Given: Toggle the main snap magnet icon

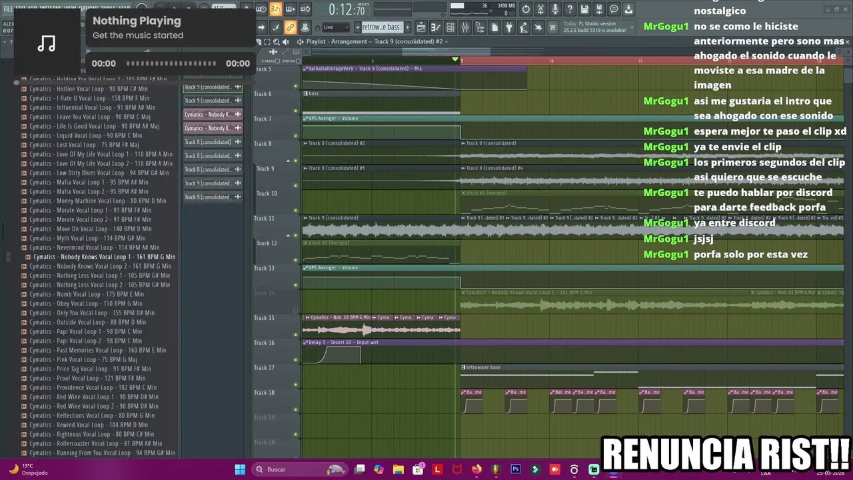Looking at the screenshot, I should click(x=317, y=27).
